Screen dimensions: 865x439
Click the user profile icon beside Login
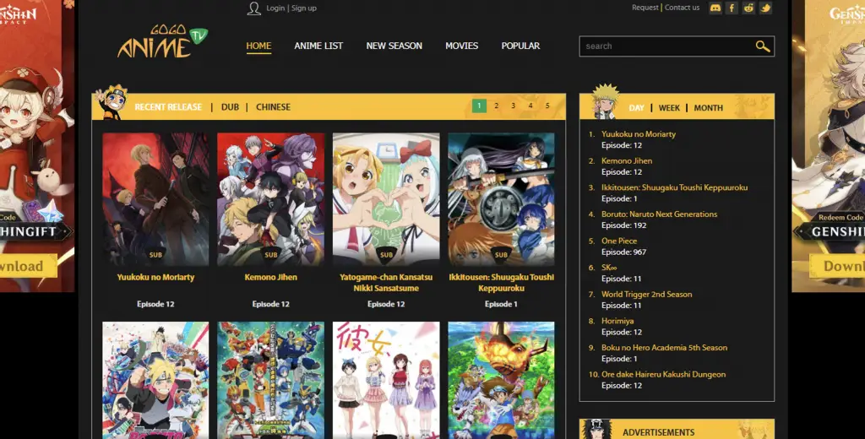click(253, 8)
